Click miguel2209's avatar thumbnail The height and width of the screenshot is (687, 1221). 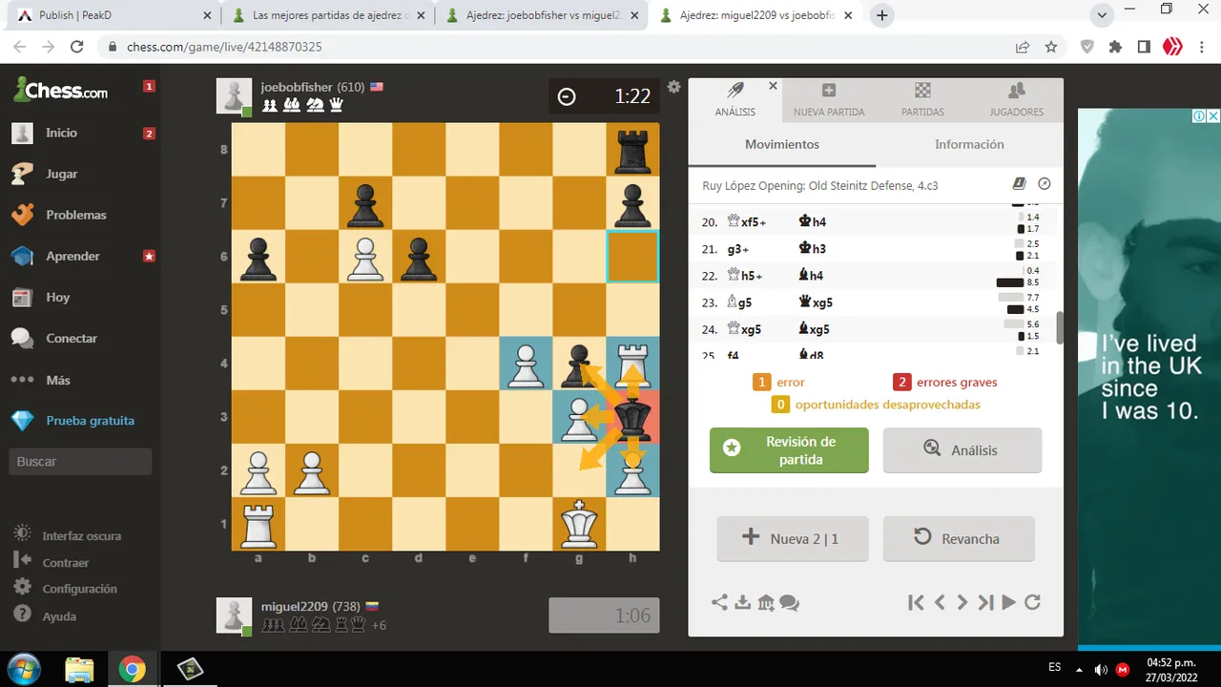234,615
